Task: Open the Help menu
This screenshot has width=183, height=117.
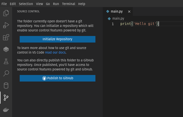Action: pos(82,4)
